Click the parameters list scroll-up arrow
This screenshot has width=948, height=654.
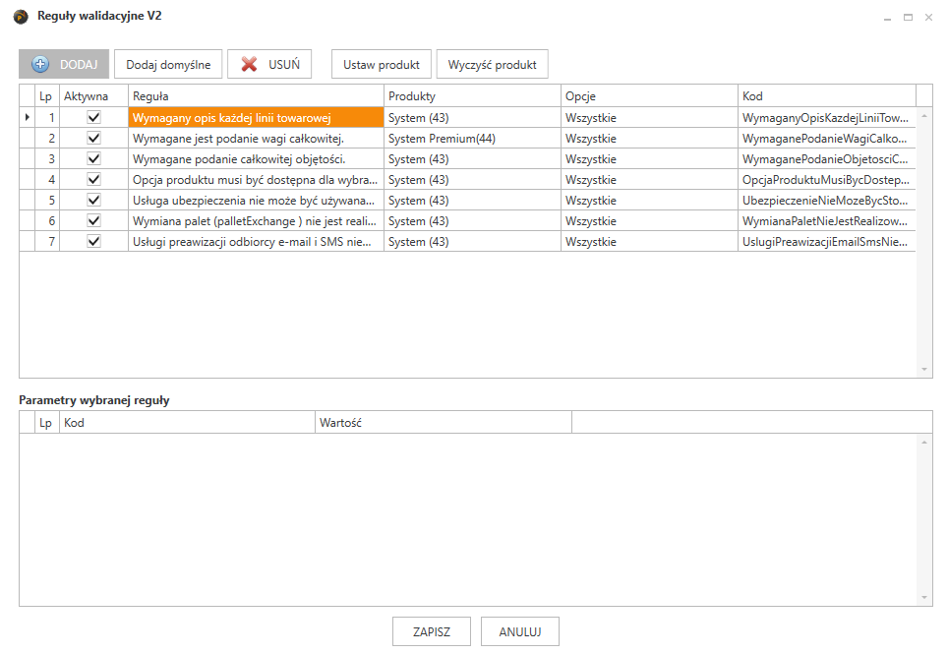point(924,442)
